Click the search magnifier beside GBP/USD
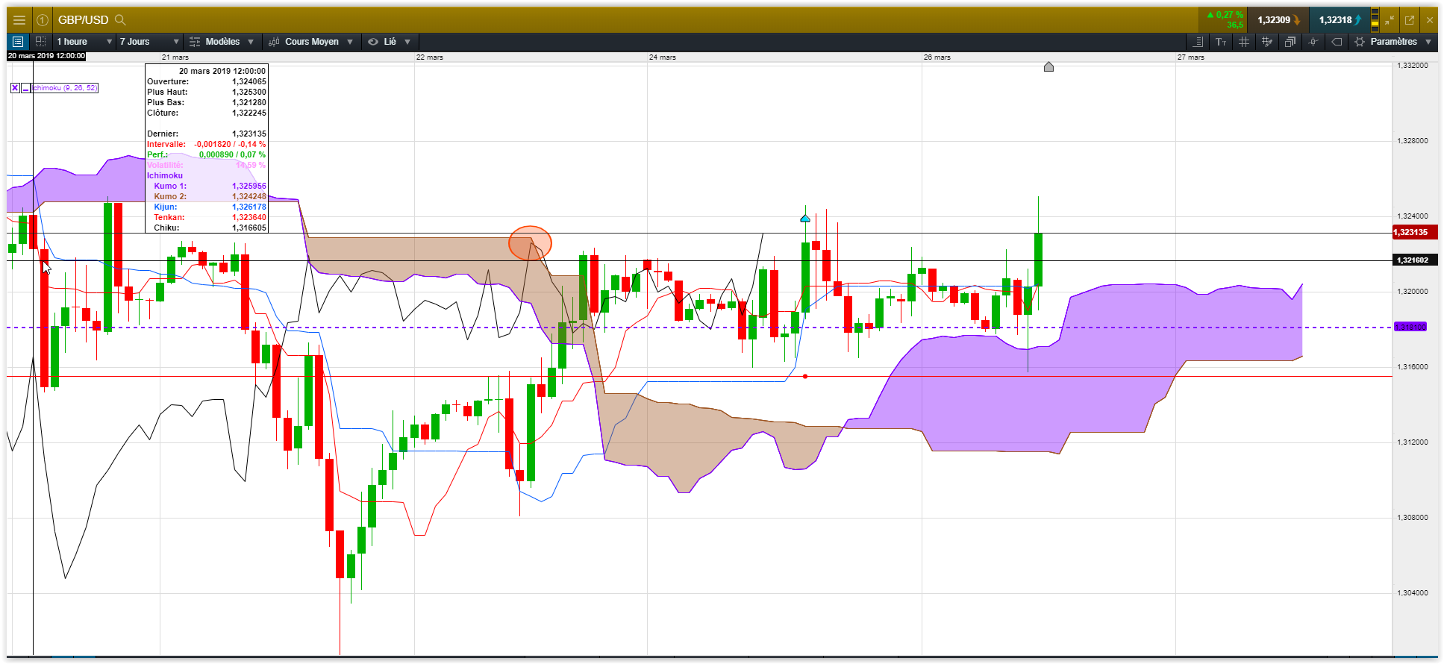Screen dimensions: 1444x664 (120, 20)
